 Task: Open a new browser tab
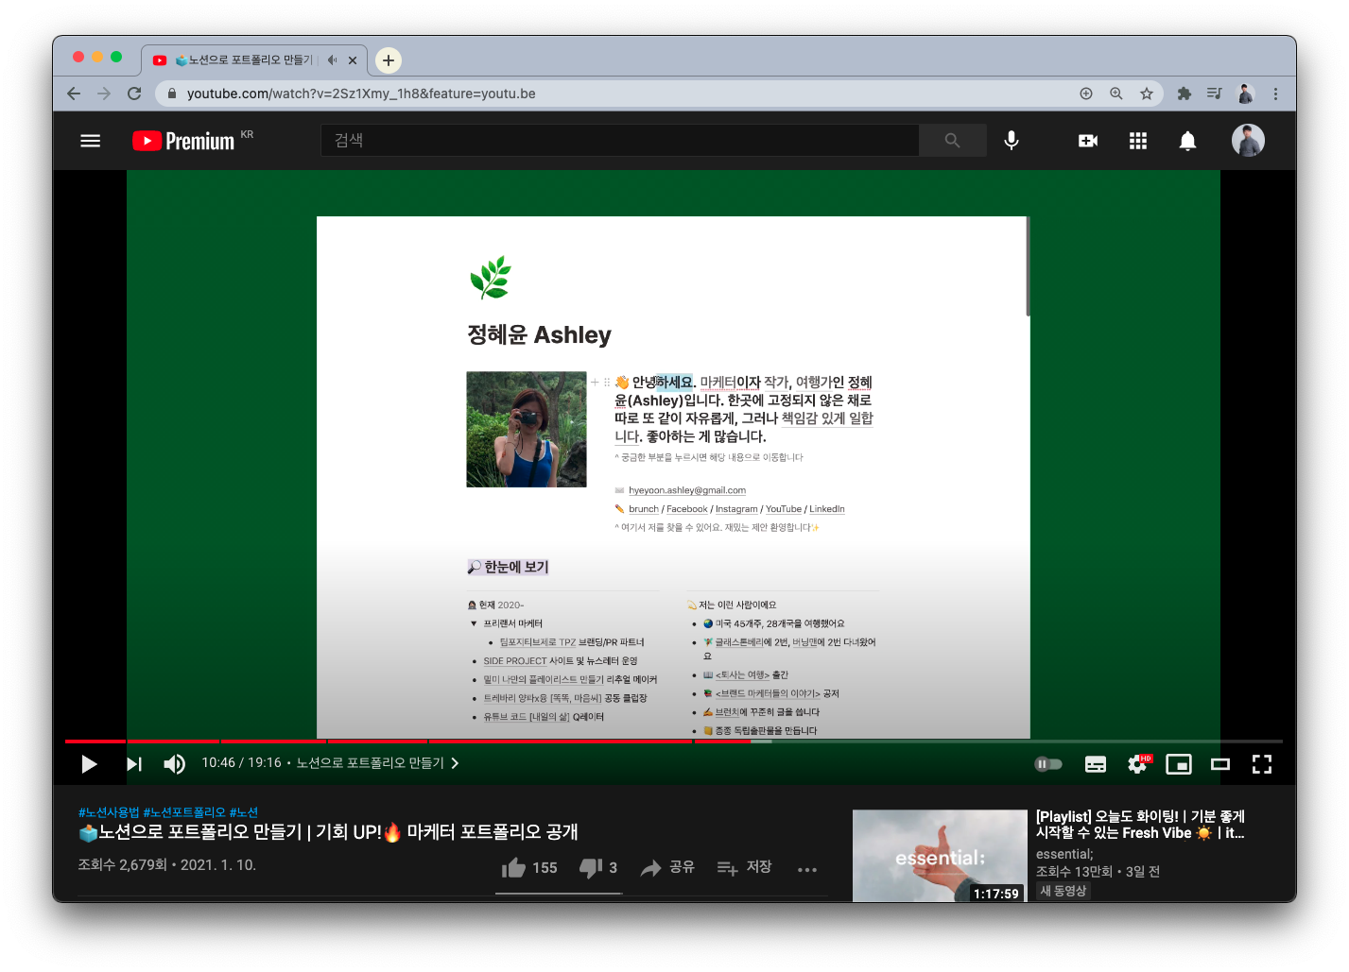click(389, 60)
